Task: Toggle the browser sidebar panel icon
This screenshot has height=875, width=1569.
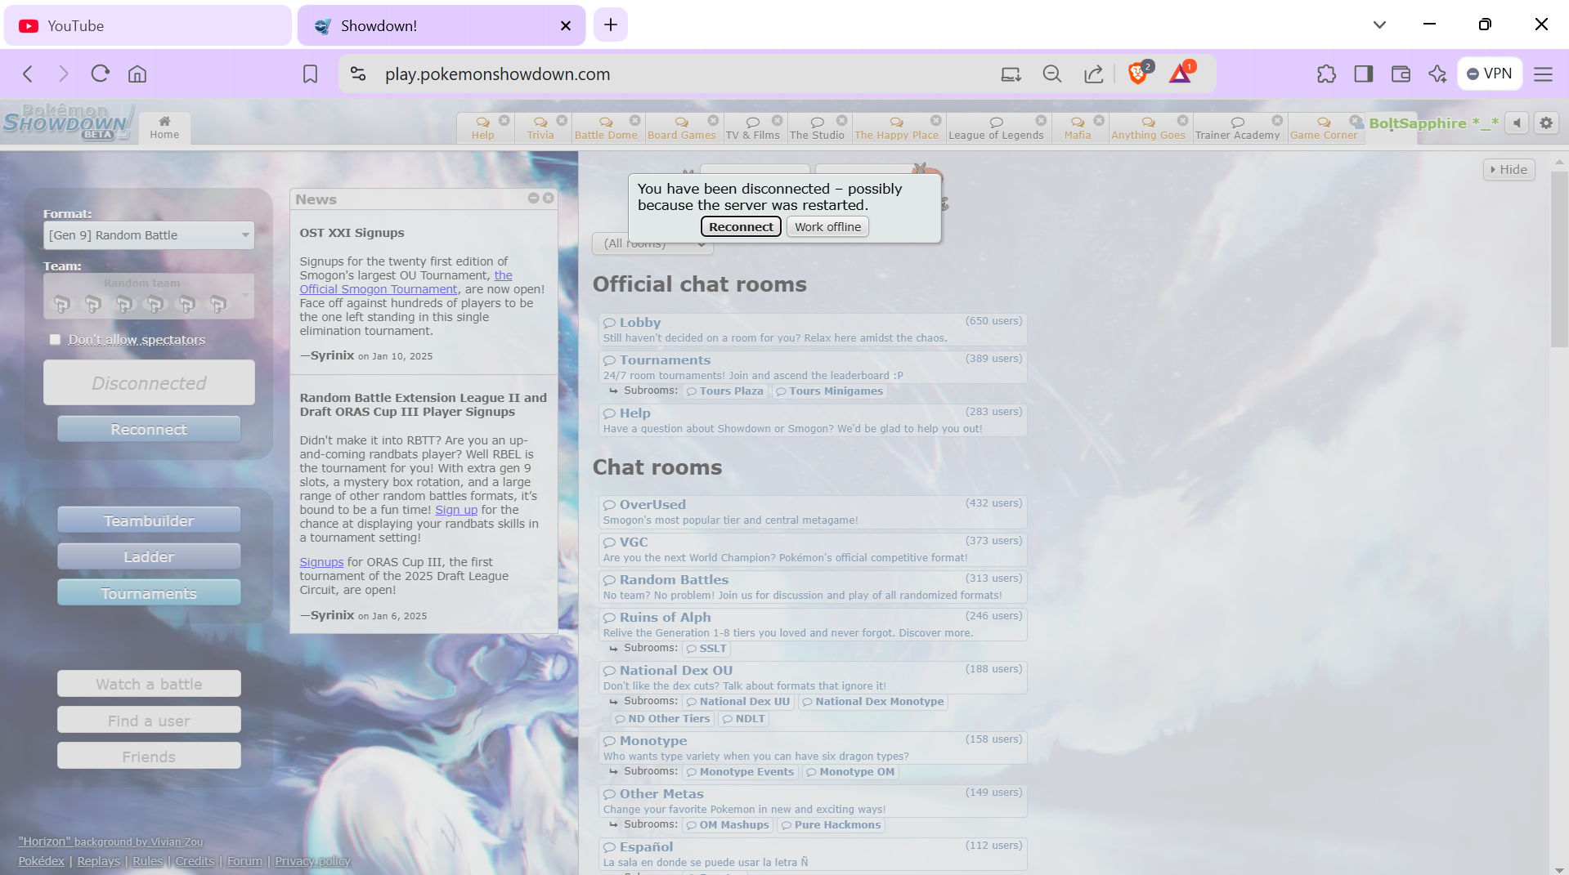Action: click(x=1364, y=74)
